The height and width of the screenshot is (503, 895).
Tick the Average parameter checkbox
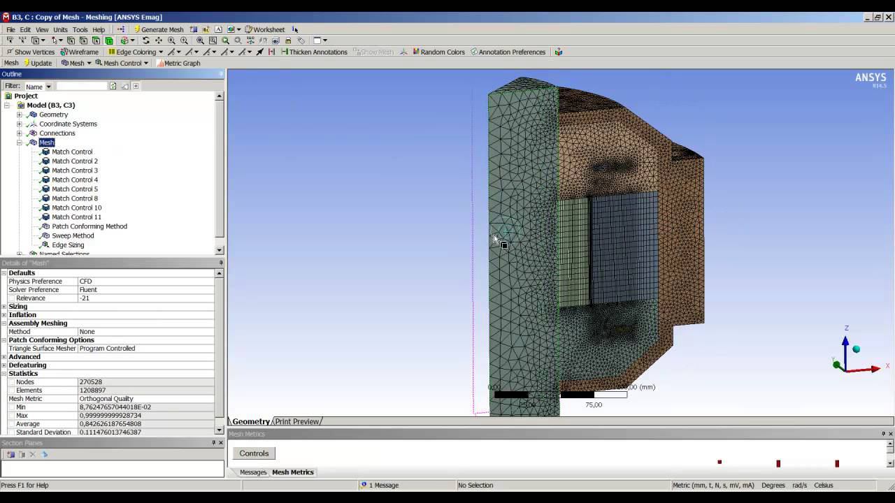click(x=12, y=424)
